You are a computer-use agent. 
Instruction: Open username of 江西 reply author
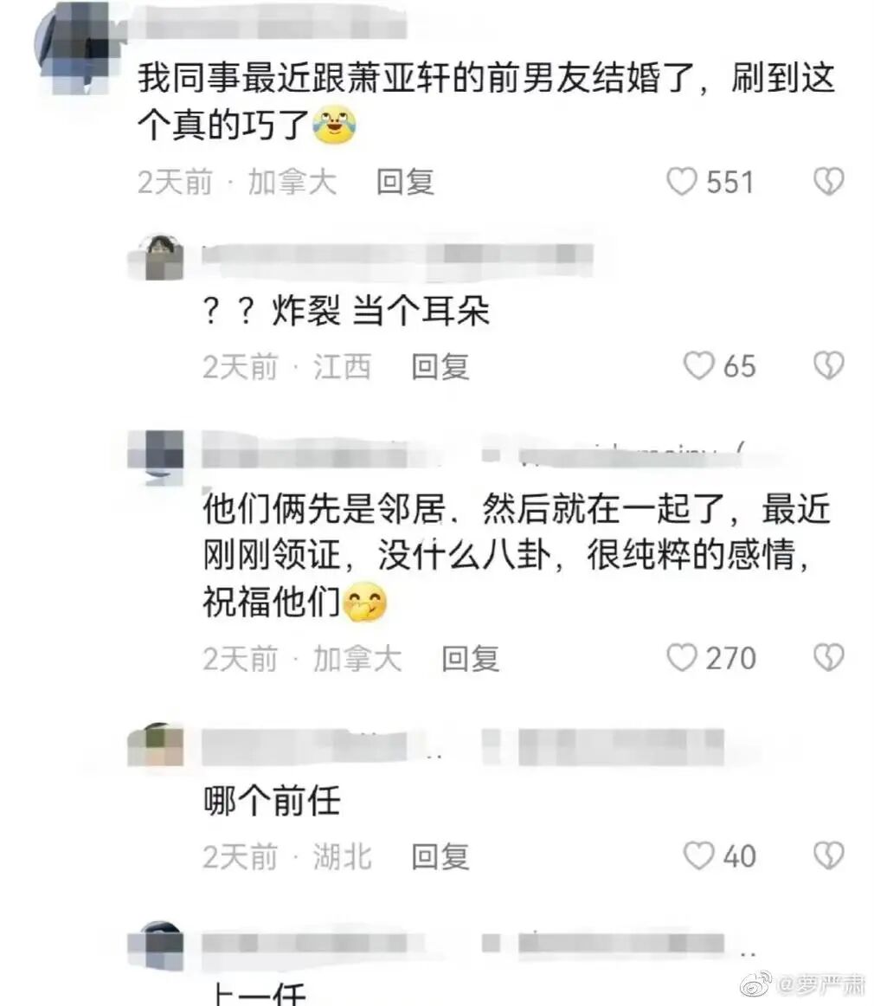(397, 255)
